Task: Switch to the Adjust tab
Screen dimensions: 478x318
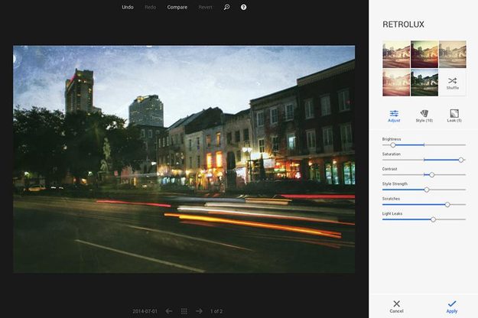Action: 394,115
